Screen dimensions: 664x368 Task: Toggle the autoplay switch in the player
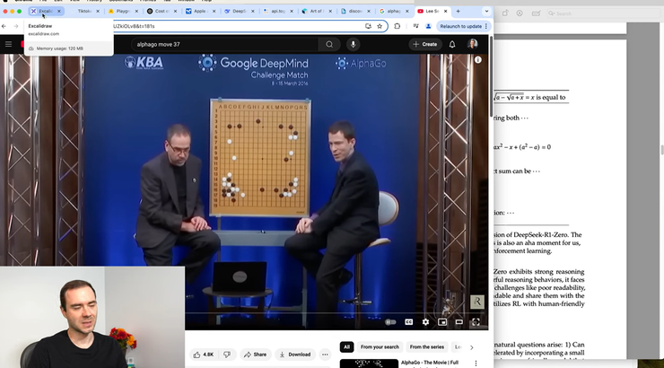click(x=390, y=321)
